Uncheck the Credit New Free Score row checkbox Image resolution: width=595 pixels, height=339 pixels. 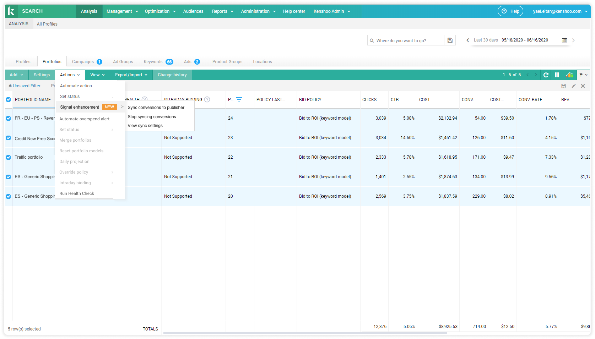pos(9,138)
